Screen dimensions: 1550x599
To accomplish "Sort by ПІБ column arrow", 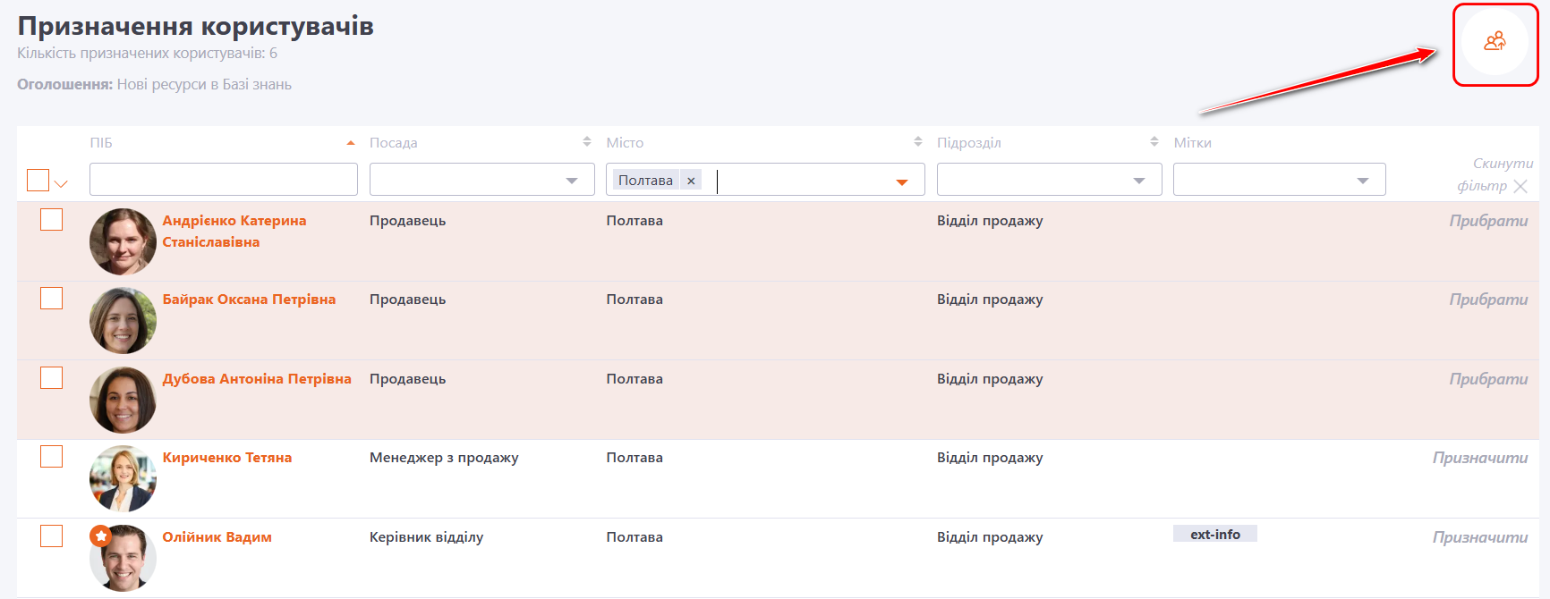I will click(351, 143).
